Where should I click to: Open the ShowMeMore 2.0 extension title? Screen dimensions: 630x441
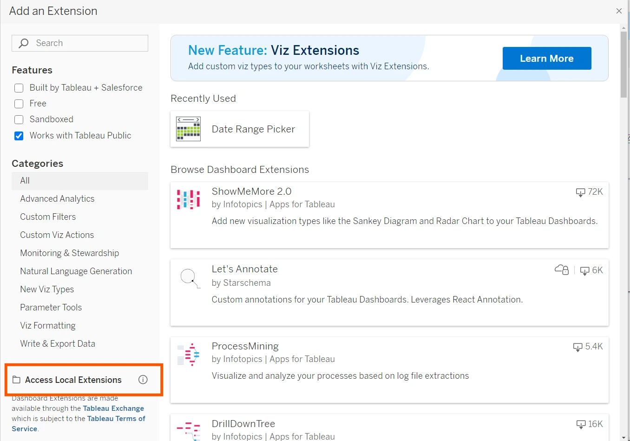coord(251,191)
